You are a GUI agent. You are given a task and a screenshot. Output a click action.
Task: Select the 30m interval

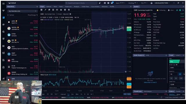click(x=77, y=94)
